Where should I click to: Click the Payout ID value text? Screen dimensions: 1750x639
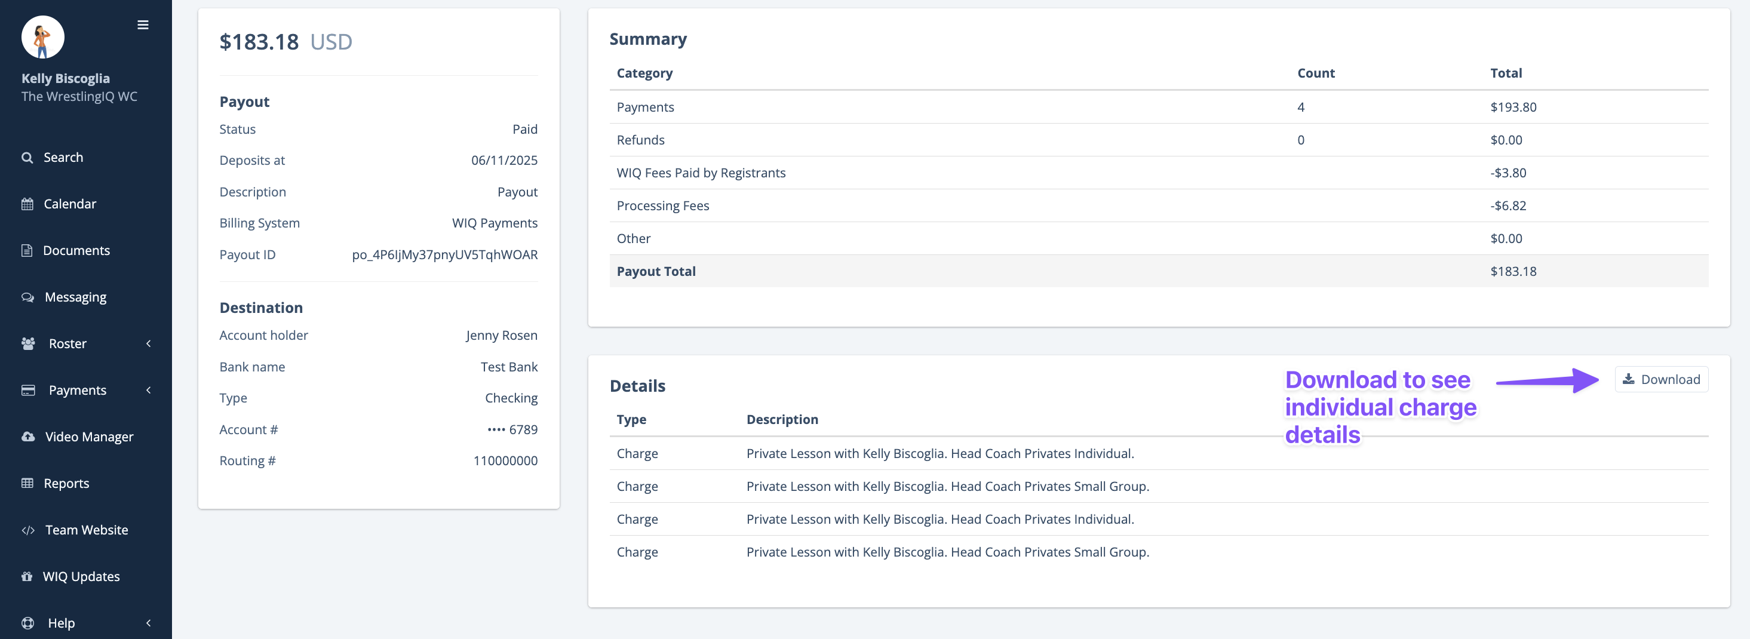tap(444, 254)
